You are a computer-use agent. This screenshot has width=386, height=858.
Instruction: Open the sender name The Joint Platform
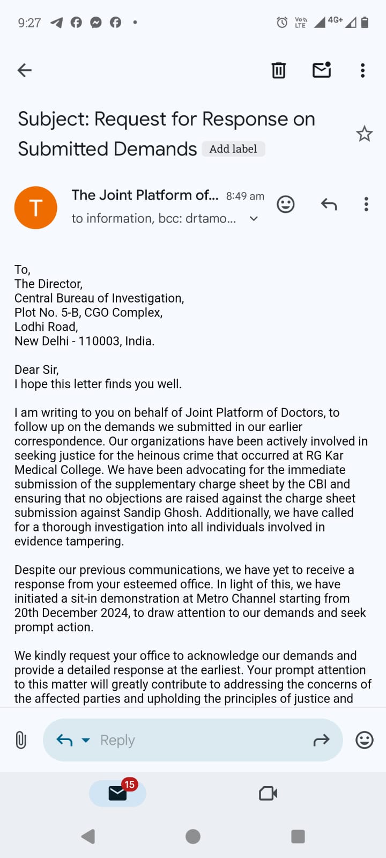[145, 195]
